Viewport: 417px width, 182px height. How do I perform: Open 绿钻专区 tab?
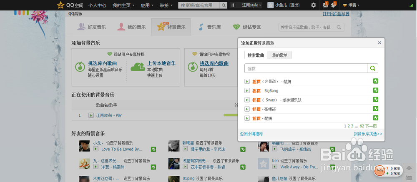pyautogui.click(x=247, y=27)
